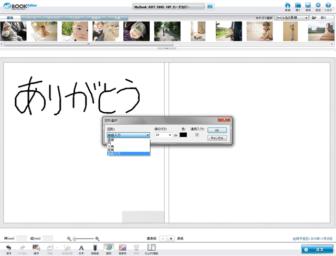Screen dimensions: 336x256
Task: Open the black 色 color swatch
Action: pos(183,135)
